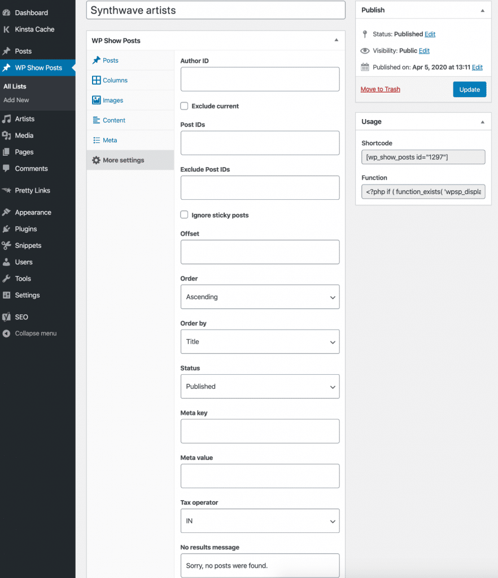The height and width of the screenshot is (578, 498).
Task: Click the Snippets scissors icon
Action: pos(6,245)
